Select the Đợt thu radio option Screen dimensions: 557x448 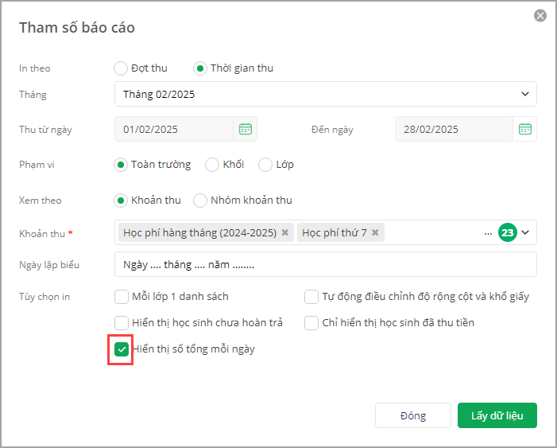point(121,68)
